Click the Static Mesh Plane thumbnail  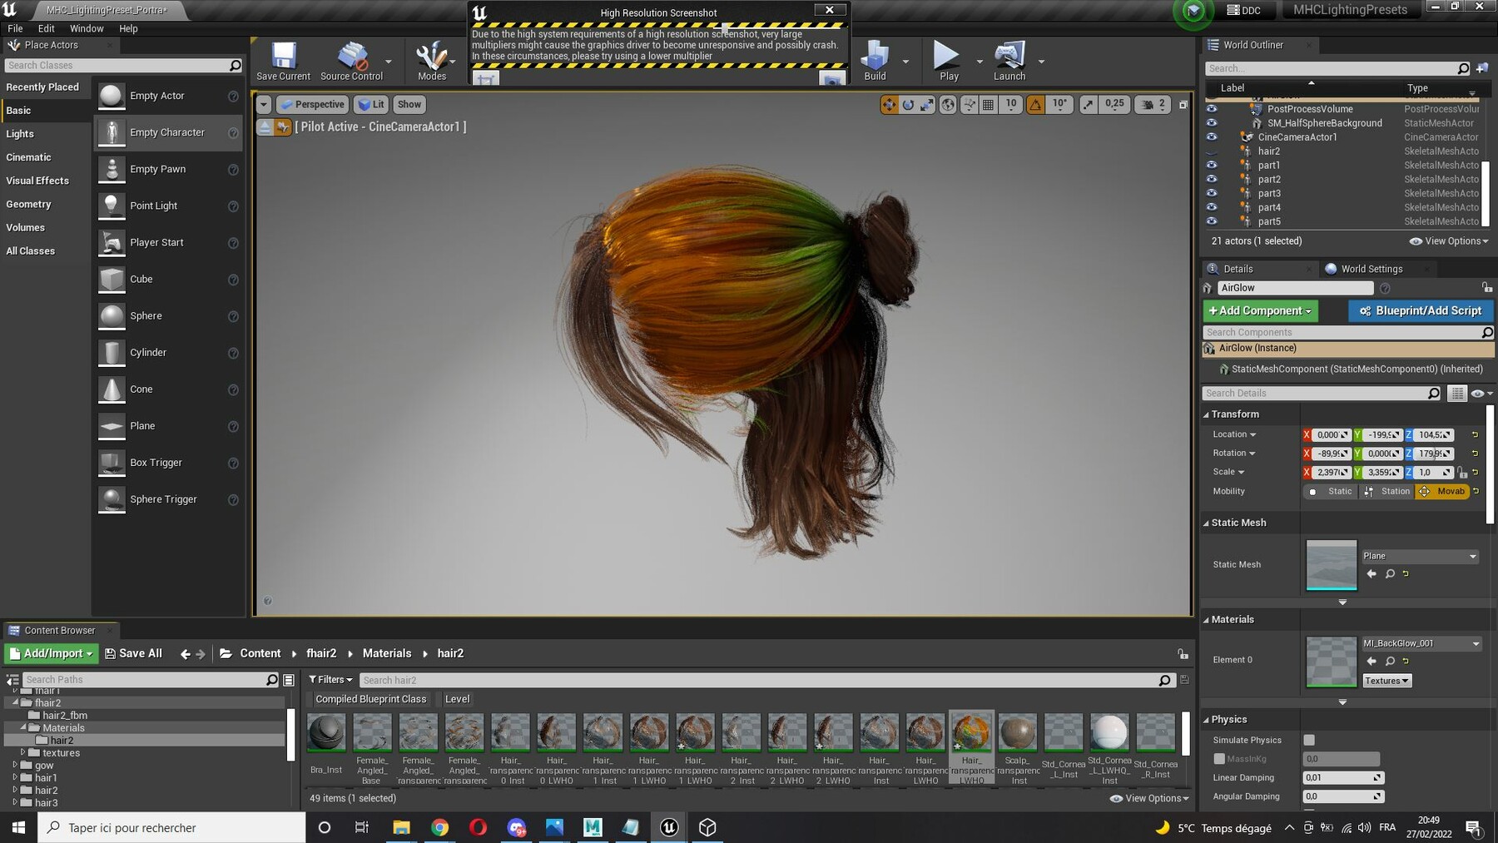point(1331,564)
